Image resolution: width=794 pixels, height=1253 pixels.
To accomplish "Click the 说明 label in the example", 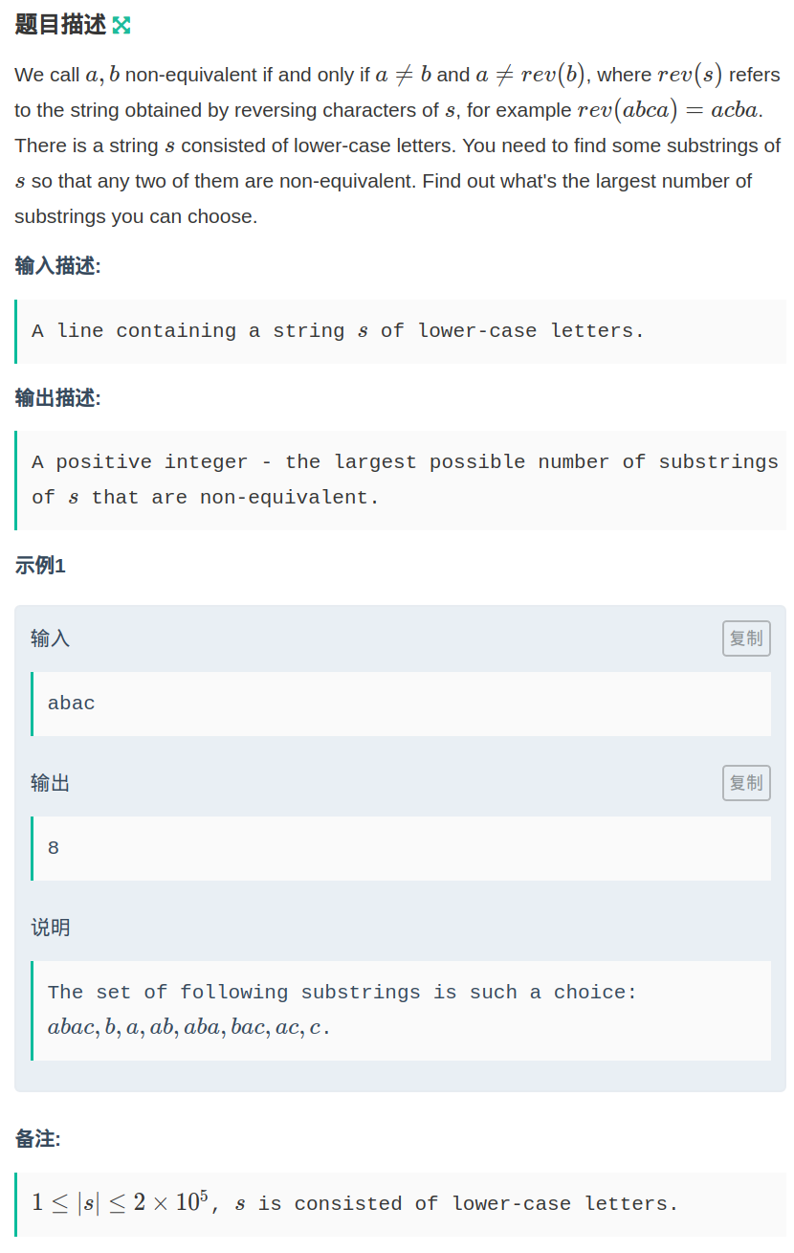I will 50,928.
